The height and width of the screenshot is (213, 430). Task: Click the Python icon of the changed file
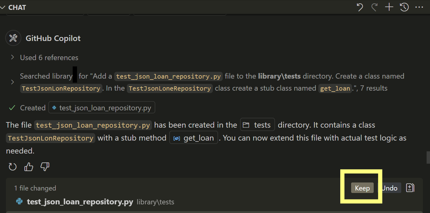point(19,202)
